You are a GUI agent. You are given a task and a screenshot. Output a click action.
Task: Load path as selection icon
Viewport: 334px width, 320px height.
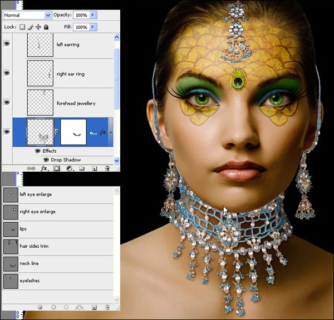pyautogui.click(x=66, y=307)
